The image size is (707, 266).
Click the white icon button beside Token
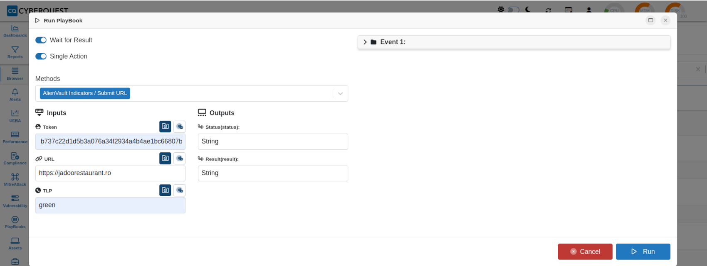[x=179, y=127]
